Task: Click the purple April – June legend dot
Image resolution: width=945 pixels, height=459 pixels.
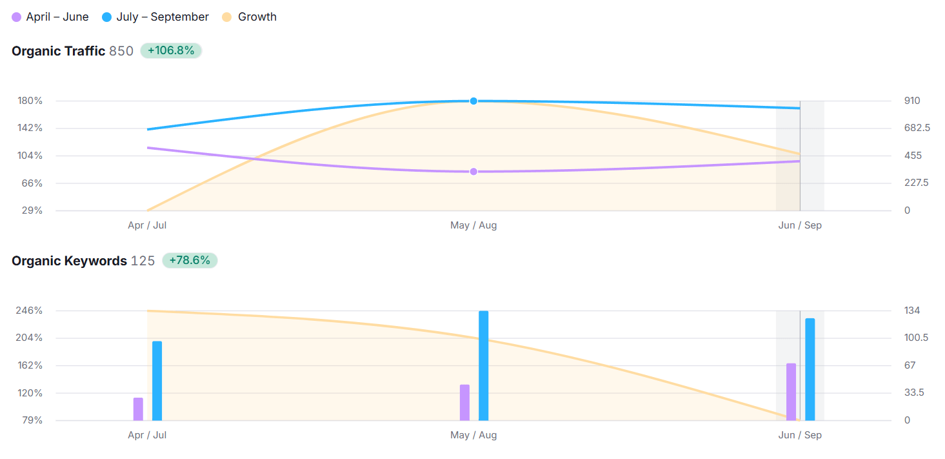Action: point(17,17)
